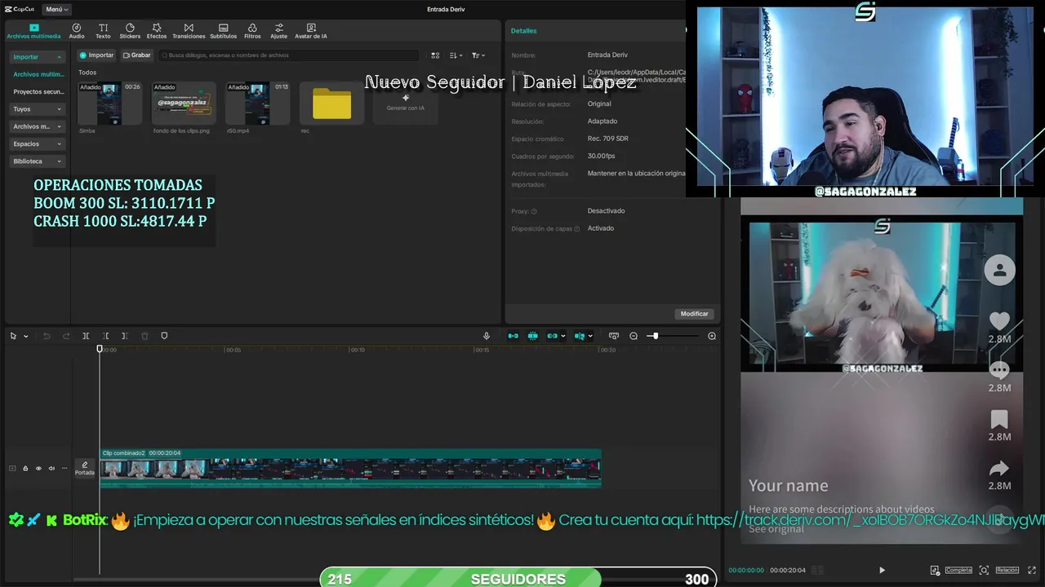The height and width of the screenshot is (587, 1045).
Task: Toggle preview axis button
Action: [x=580, y=336]
